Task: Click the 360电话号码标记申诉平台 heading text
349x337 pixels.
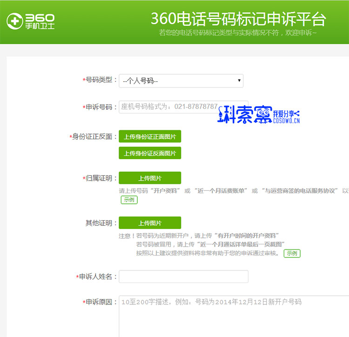Action: point(238,19)
